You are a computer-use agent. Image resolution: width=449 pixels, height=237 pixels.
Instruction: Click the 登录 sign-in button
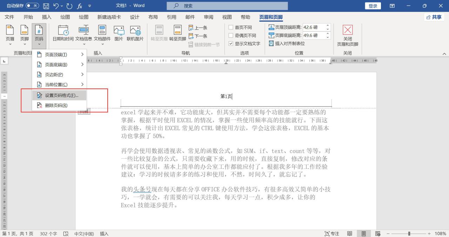[373, 6]
